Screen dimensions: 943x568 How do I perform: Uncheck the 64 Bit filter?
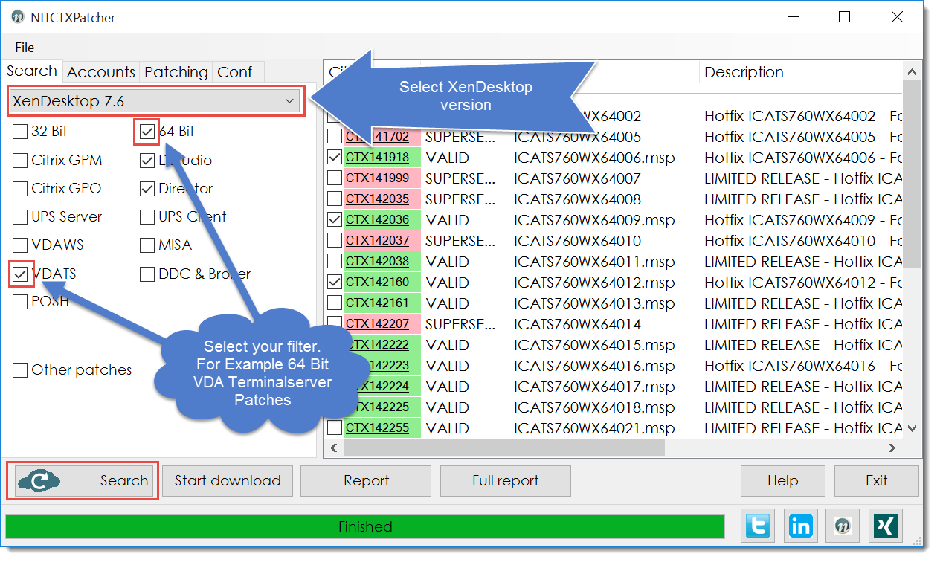tap(147, 132)
